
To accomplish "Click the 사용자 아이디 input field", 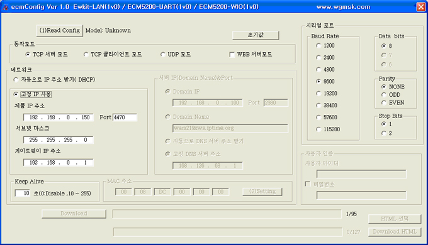I will coord(361,174).
